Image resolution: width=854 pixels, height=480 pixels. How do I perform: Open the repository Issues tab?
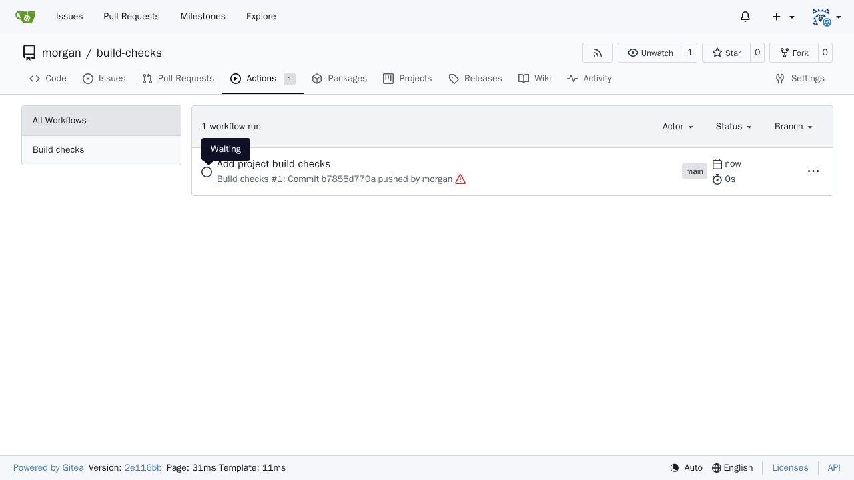coord(104,79)
